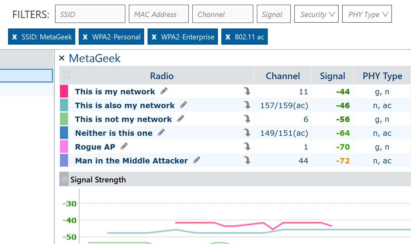
Task: Select 'This is not my network' radio name
Action: pos(123,119)
